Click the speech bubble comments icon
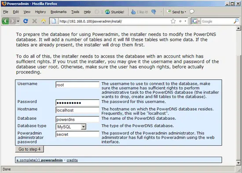 click(x=192, y=12)
